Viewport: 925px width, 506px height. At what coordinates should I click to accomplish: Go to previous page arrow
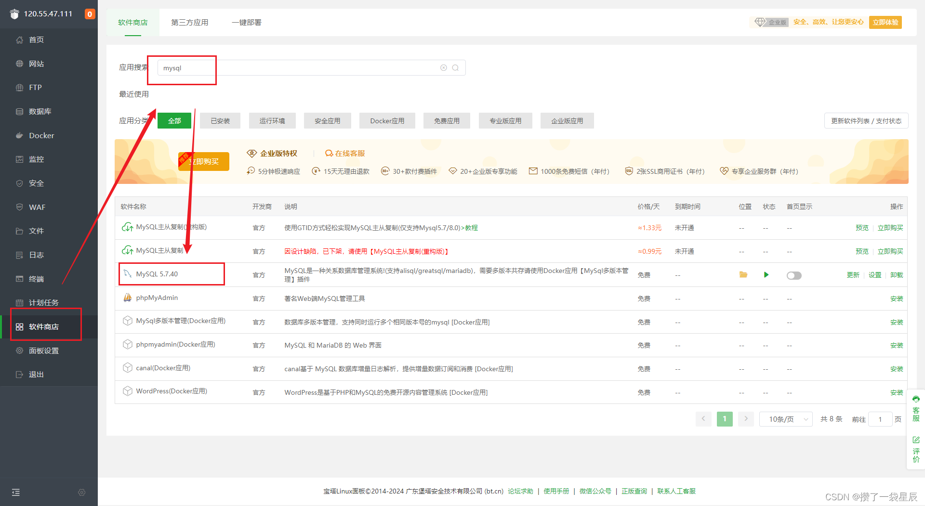703,419
